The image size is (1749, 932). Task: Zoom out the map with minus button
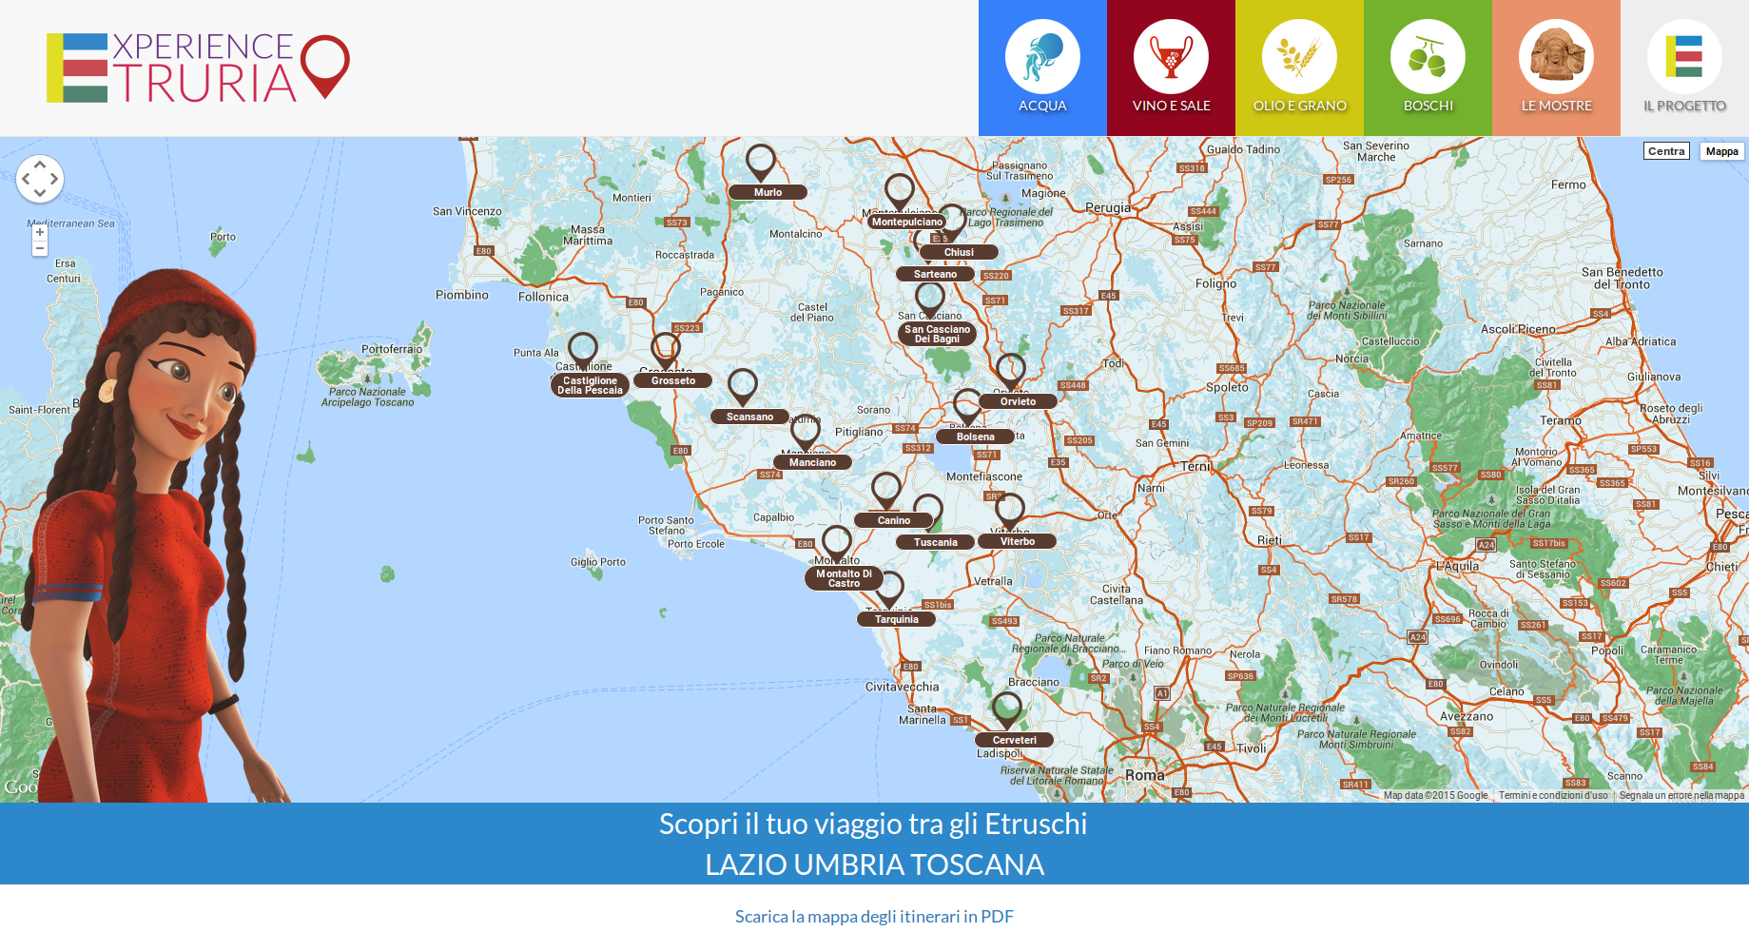(40, 248)
